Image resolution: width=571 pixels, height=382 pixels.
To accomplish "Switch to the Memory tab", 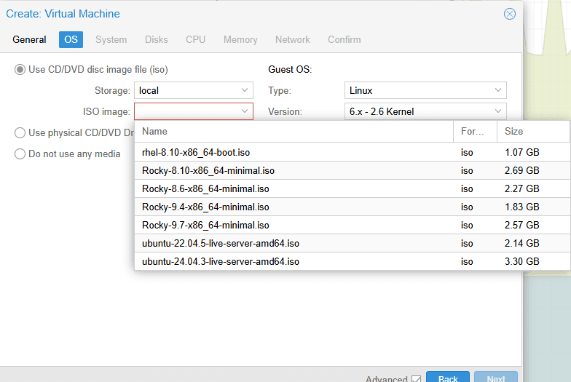I will click(x=240, y=39).
